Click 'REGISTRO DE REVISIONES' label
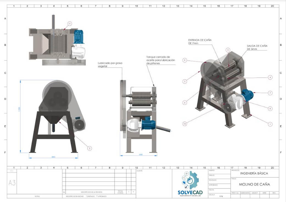This screenshot has width=286, height=202. click(x=75, y=196)
